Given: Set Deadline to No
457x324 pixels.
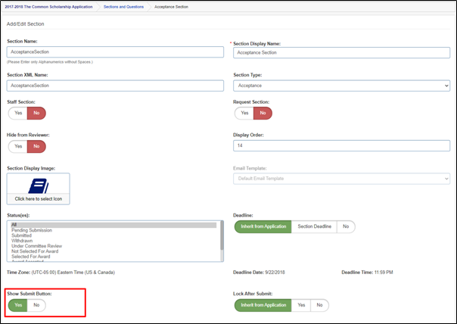Looking at the screenshot, I should click(346, 226).
